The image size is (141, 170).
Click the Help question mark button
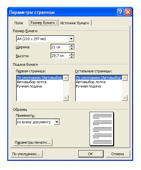click(120, 12)
